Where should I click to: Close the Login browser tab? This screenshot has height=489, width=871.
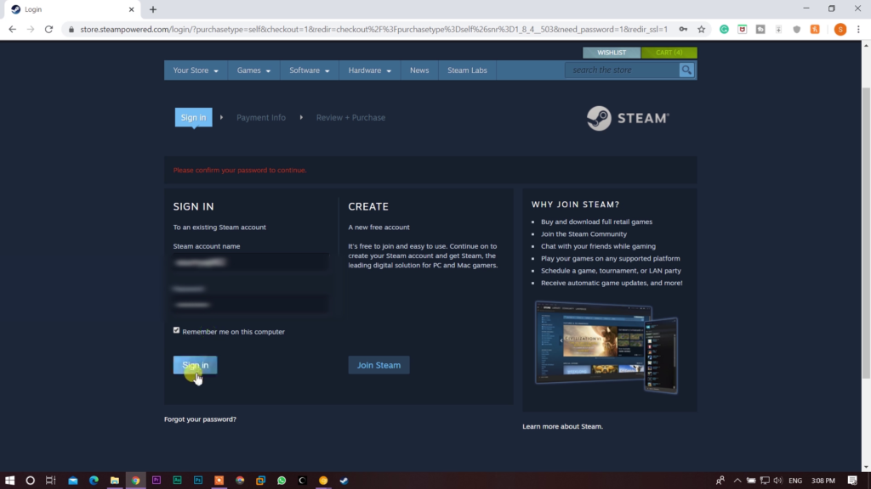click(131, 9)
